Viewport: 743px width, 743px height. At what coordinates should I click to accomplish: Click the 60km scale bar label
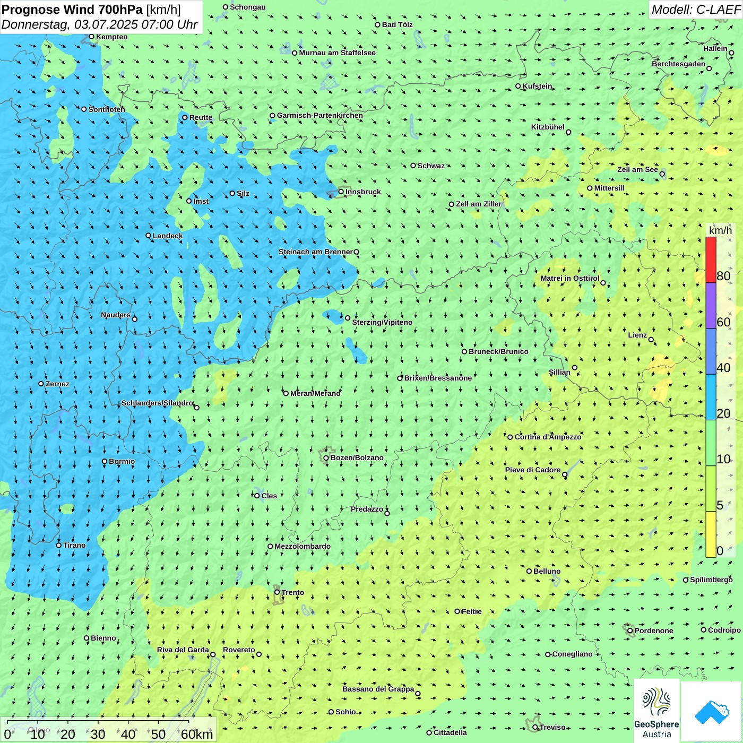tap(197, 734)
